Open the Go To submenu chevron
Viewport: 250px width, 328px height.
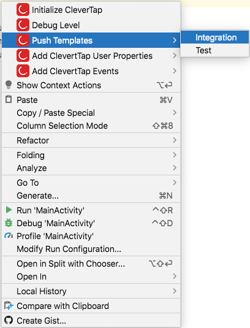click(175, 183)
